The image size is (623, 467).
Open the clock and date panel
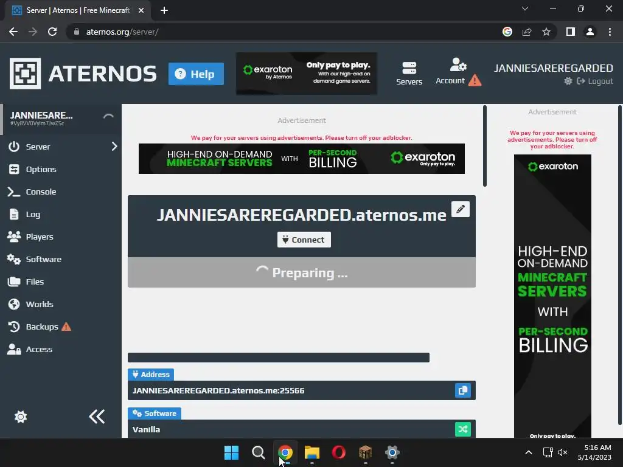click(x=595, y=452)
